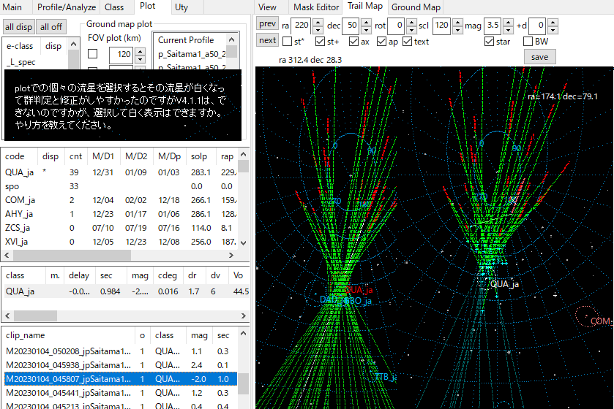
Task: Toggle the text labels checkbox
Action: [x=407, y=42]
